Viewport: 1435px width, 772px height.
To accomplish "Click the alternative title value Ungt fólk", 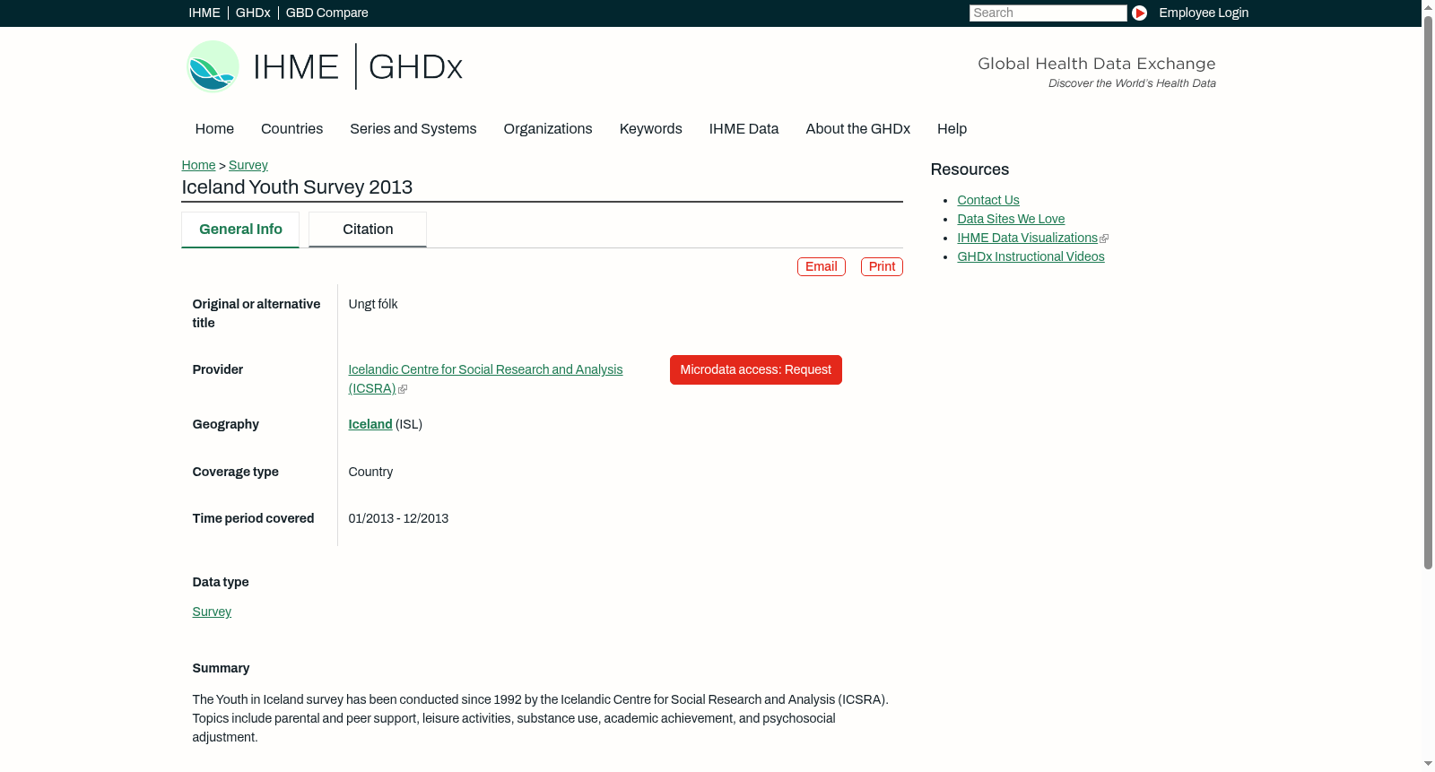I will click(373, 304).
